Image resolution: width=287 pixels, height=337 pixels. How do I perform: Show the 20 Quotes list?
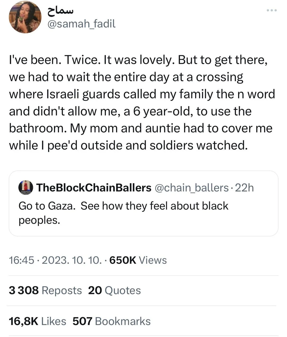[114, 291]
